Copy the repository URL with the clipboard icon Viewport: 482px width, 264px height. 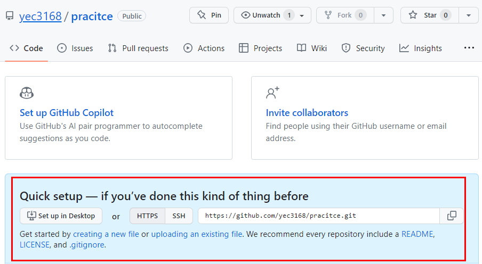(x=452, y=216)
